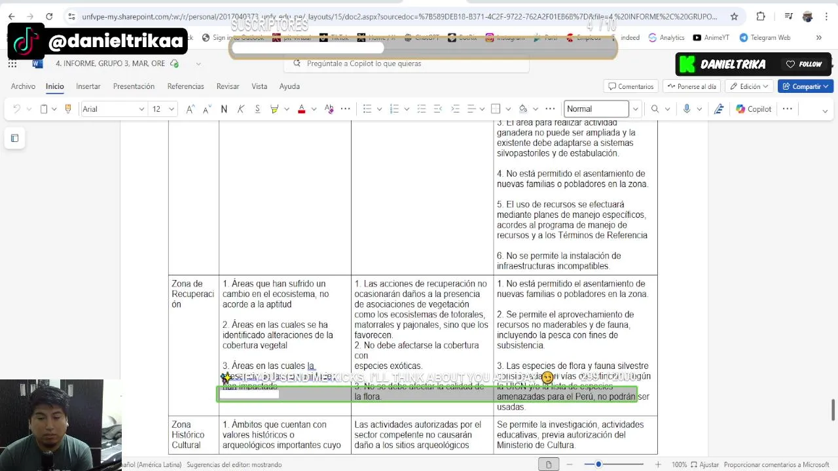Image resolution: width=838 pixels, height=471 pixels.
Task: Click the shading paint bucket icon
Action: tap(522, 109)
